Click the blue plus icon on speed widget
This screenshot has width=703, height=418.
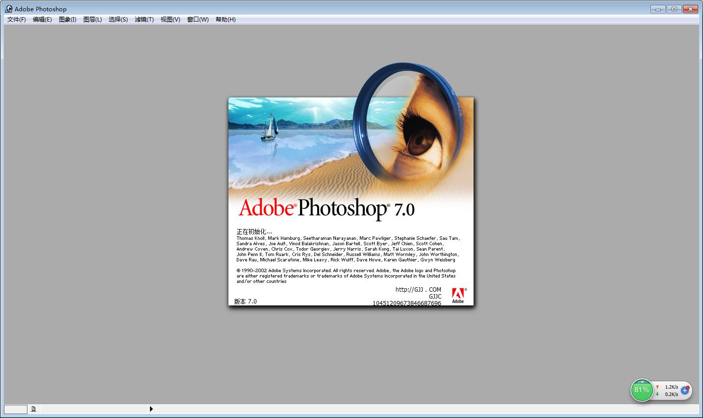tap(685, 391)
